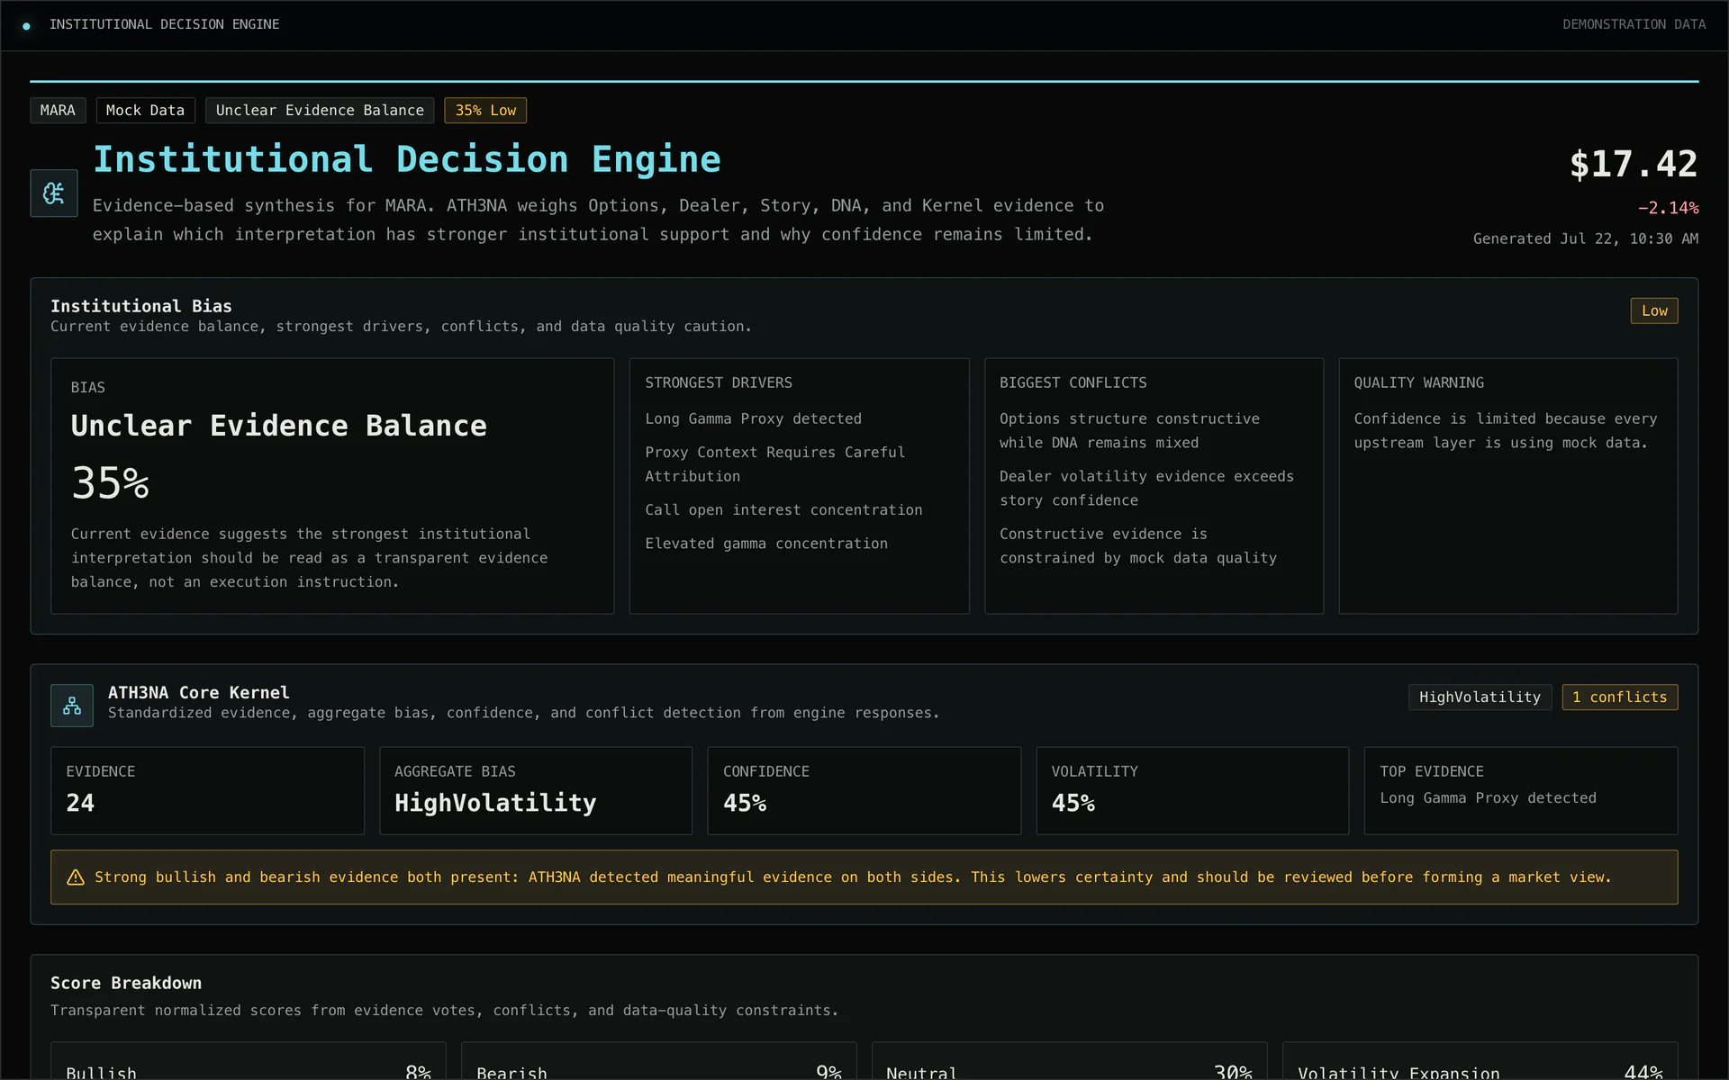The height and width of the screenshot is (1080, 1729).
Task: Click Long Gamma Proxy detected in Strongest Drivers
Action: tap(753, 418)
